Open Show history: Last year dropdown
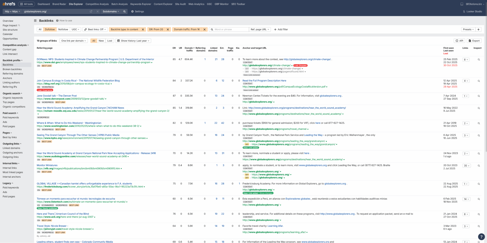Viewport: 487px width, 243px height. (133, 41)
